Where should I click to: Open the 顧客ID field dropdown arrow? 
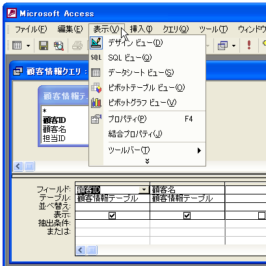pos(144,190)
